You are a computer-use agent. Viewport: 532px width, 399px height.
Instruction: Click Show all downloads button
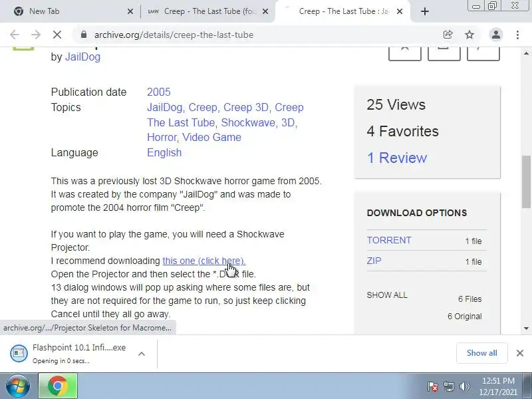[481, 353]
